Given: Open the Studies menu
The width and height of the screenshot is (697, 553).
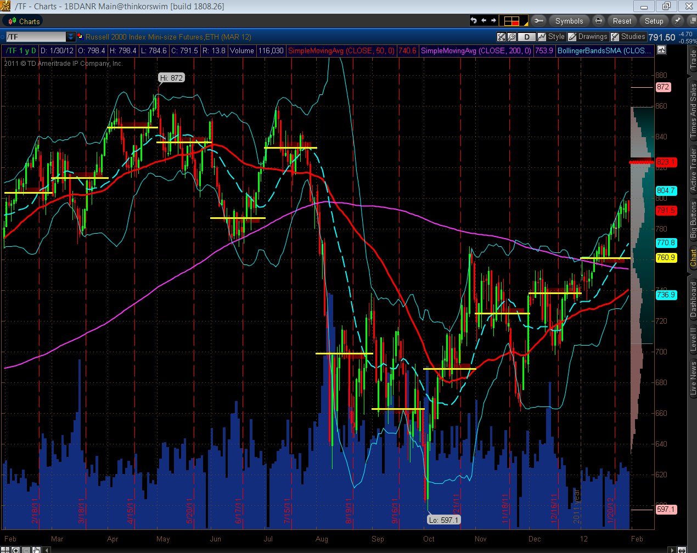Looking at the screenshot, I should (628, 37).
